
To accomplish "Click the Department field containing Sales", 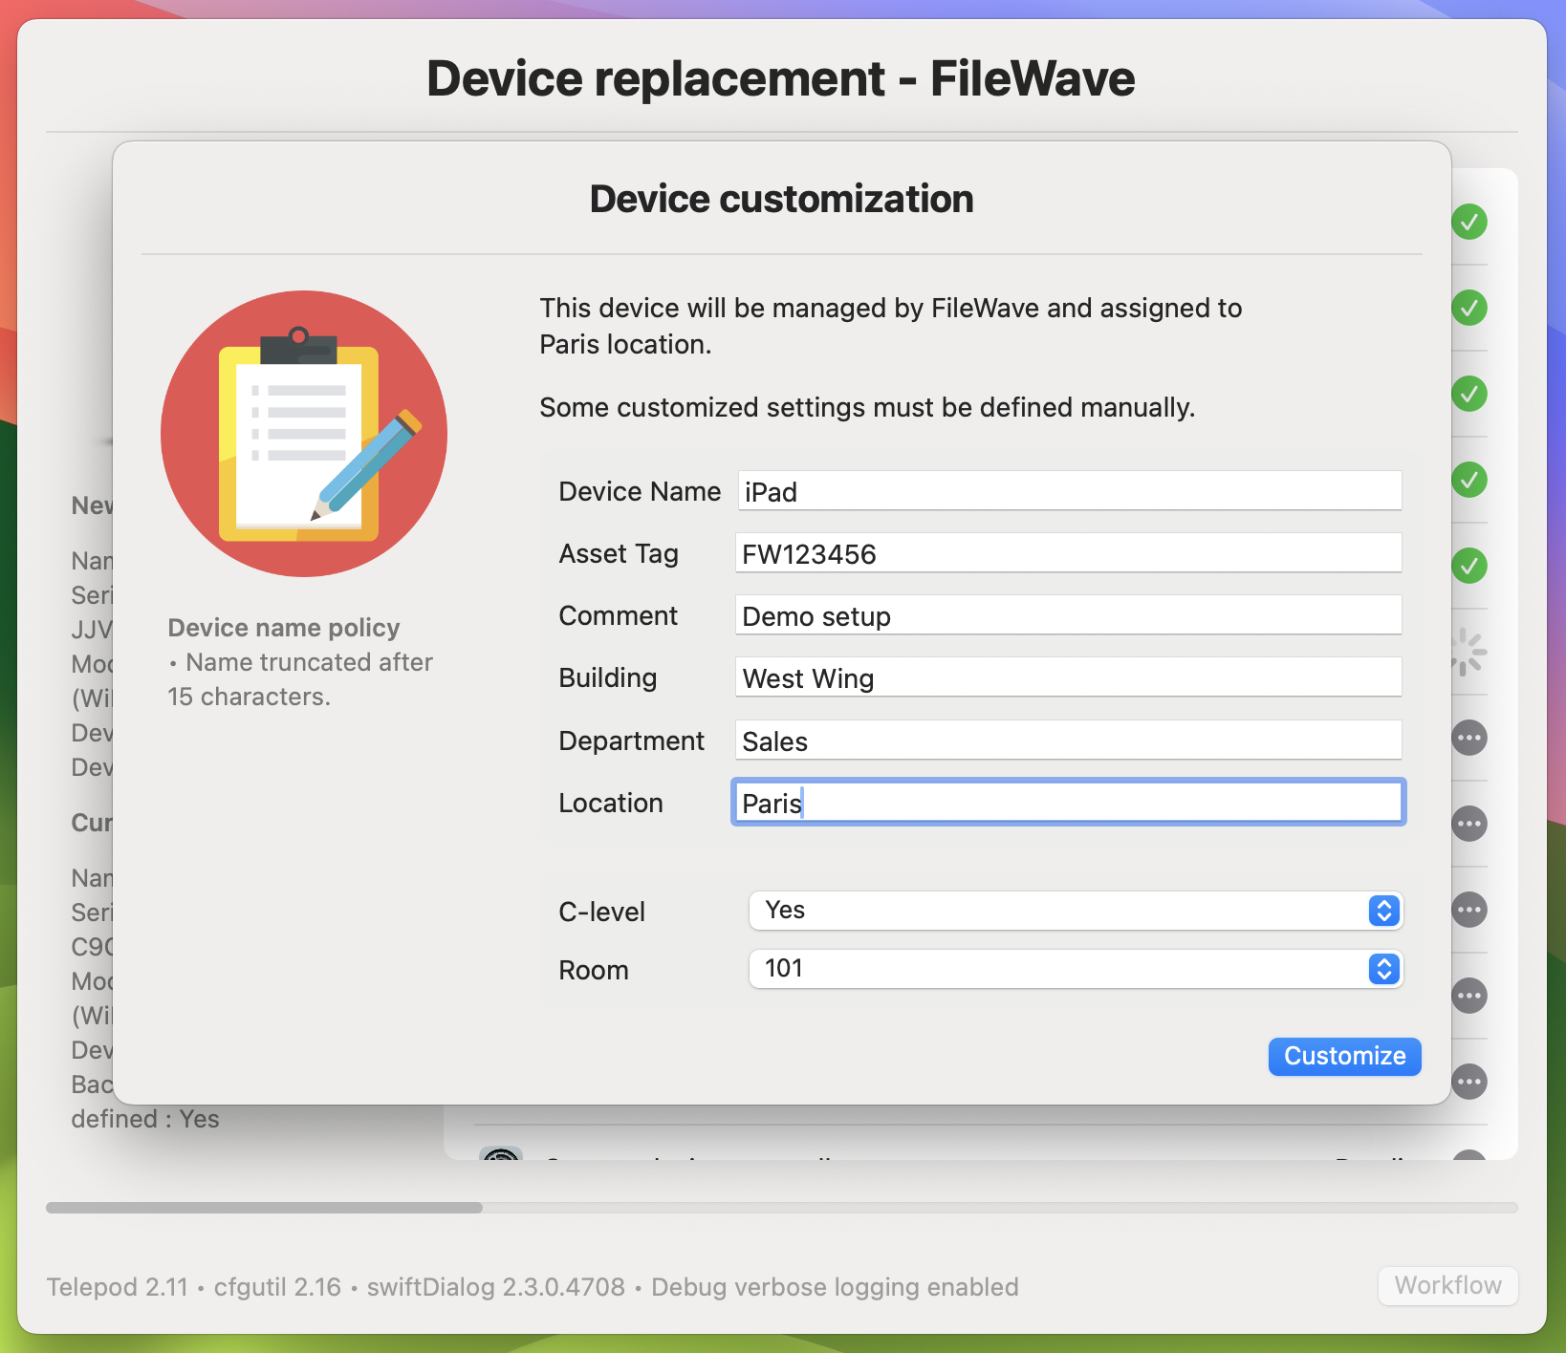I will click(x=1069, y=741).
